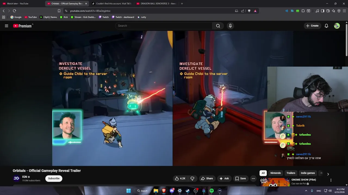Show more filter chips with right arrow
Viewport: 348px width, 195px height.
click(x=328, y=174)
